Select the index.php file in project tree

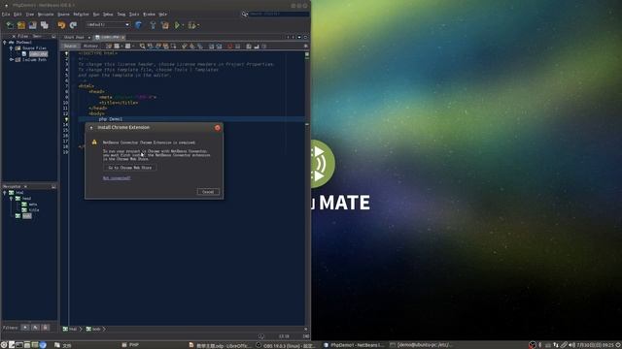[x=38, y=54]
